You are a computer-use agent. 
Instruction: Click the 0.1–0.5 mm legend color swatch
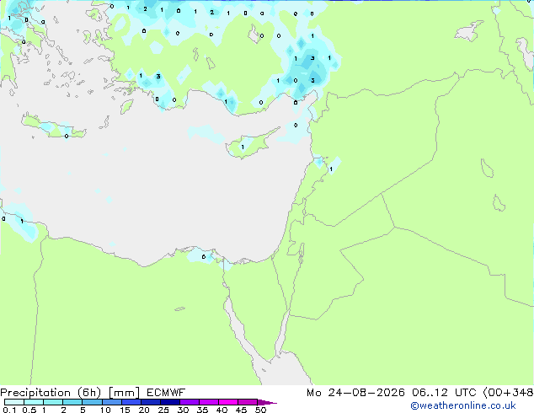click(14, 402)
